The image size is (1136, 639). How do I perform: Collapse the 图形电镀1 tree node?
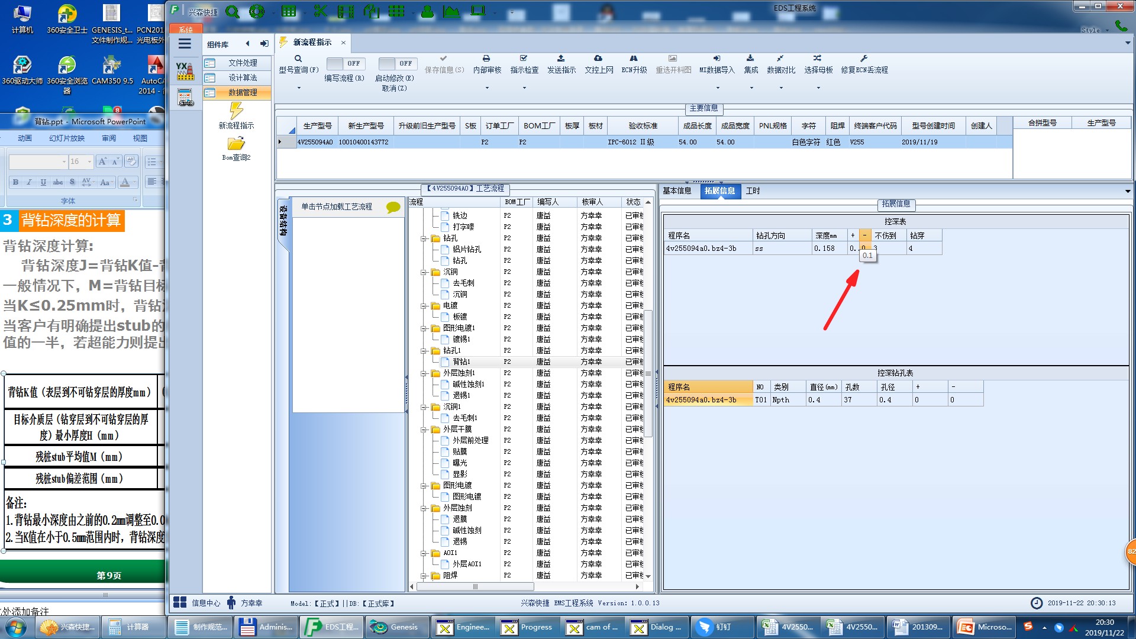click(x=424, y=328)
